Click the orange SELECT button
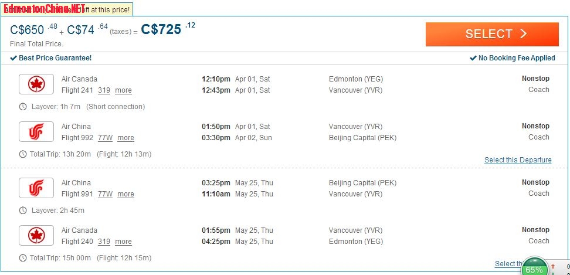Viewport: 570px width, 275px height. click(492, 34)
